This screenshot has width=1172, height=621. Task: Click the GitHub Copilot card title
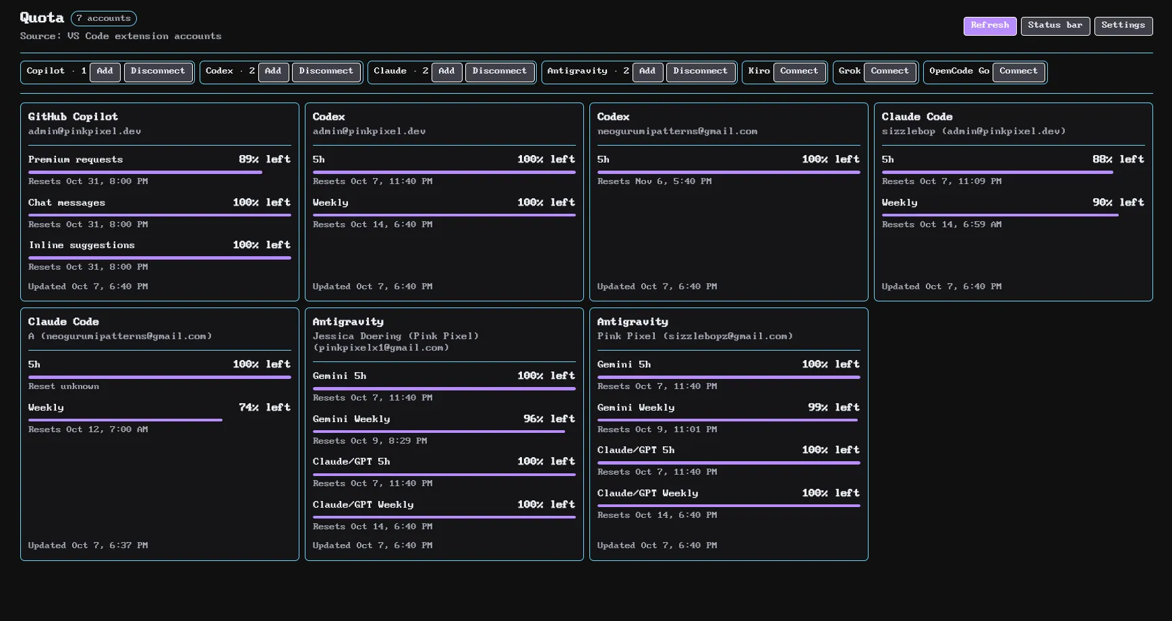[73, 117]
